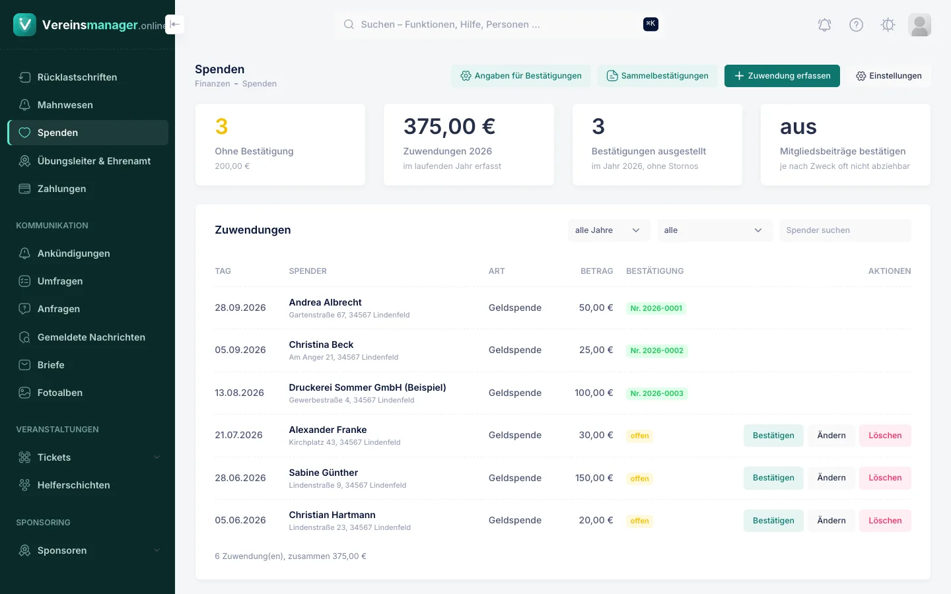This screenshot has height=594, width=951.
Task: Click the Zuwendung erfassen button
Action: tap(782, 76)
